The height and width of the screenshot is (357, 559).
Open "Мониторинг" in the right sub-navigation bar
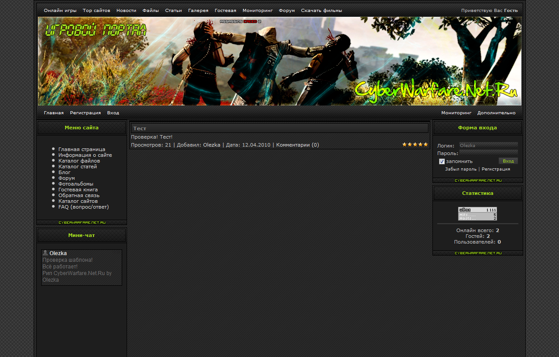pos(456,113)
